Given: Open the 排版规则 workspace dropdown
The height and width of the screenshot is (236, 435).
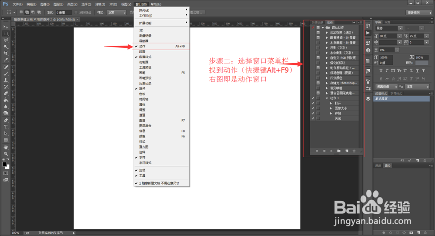Looking at the screenshot, I should tap(418, 13).
